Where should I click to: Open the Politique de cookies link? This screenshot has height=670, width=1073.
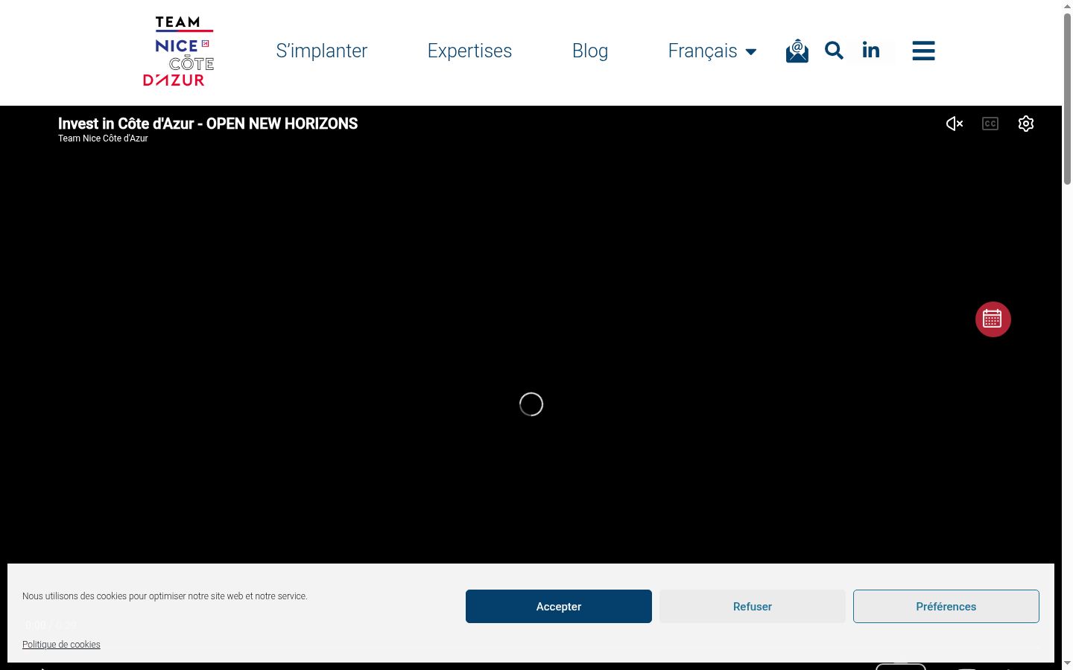tap(61, 645)
